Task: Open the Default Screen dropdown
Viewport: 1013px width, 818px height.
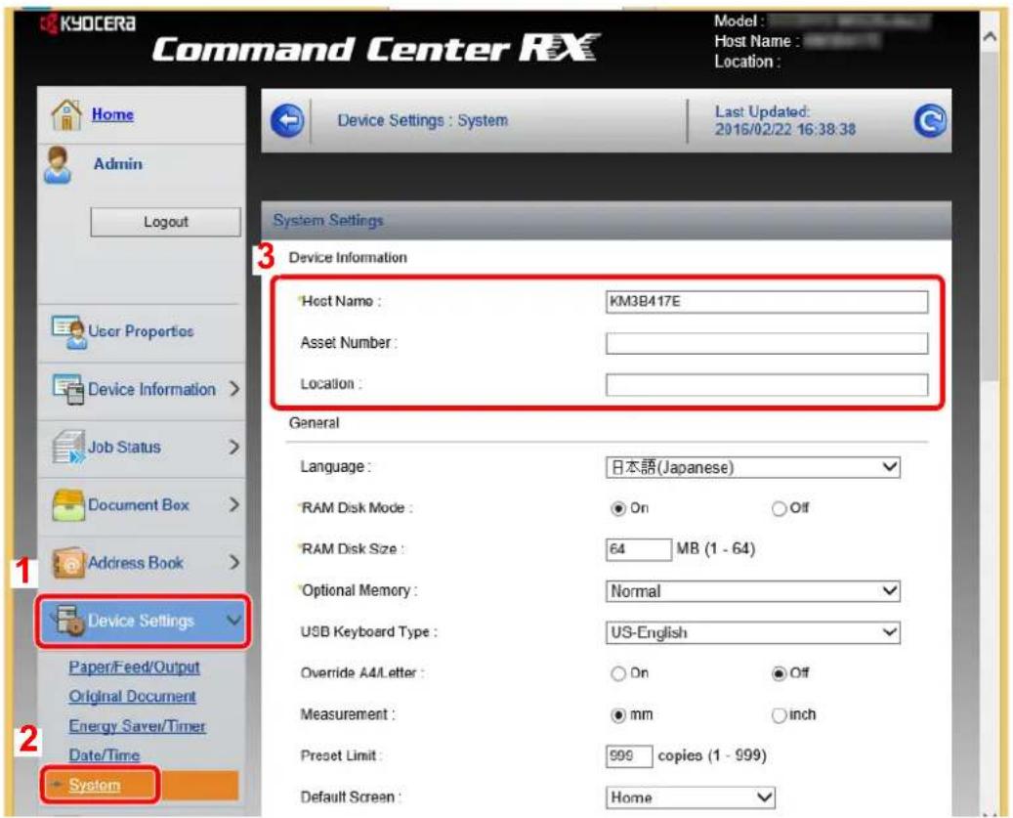Action: click(x=690, y=797)
